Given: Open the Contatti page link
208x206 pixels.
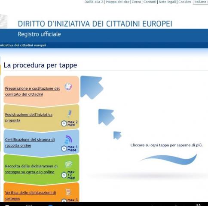Looking at the screenshot, I should click(150, 2).
